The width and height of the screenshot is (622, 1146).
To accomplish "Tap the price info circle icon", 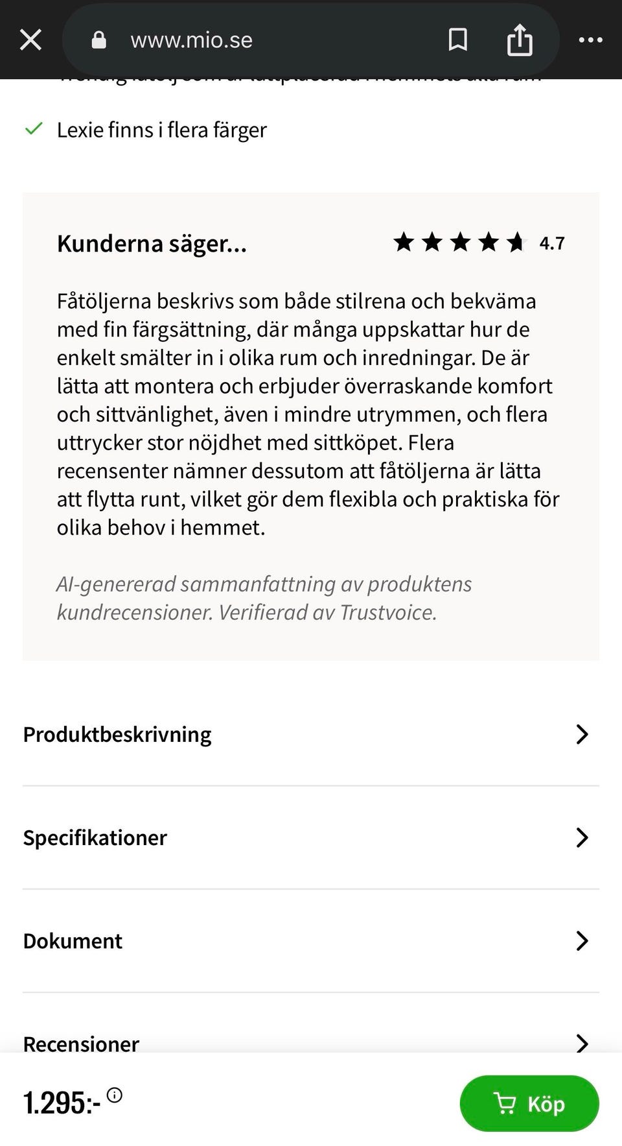I will point(115,1095).
